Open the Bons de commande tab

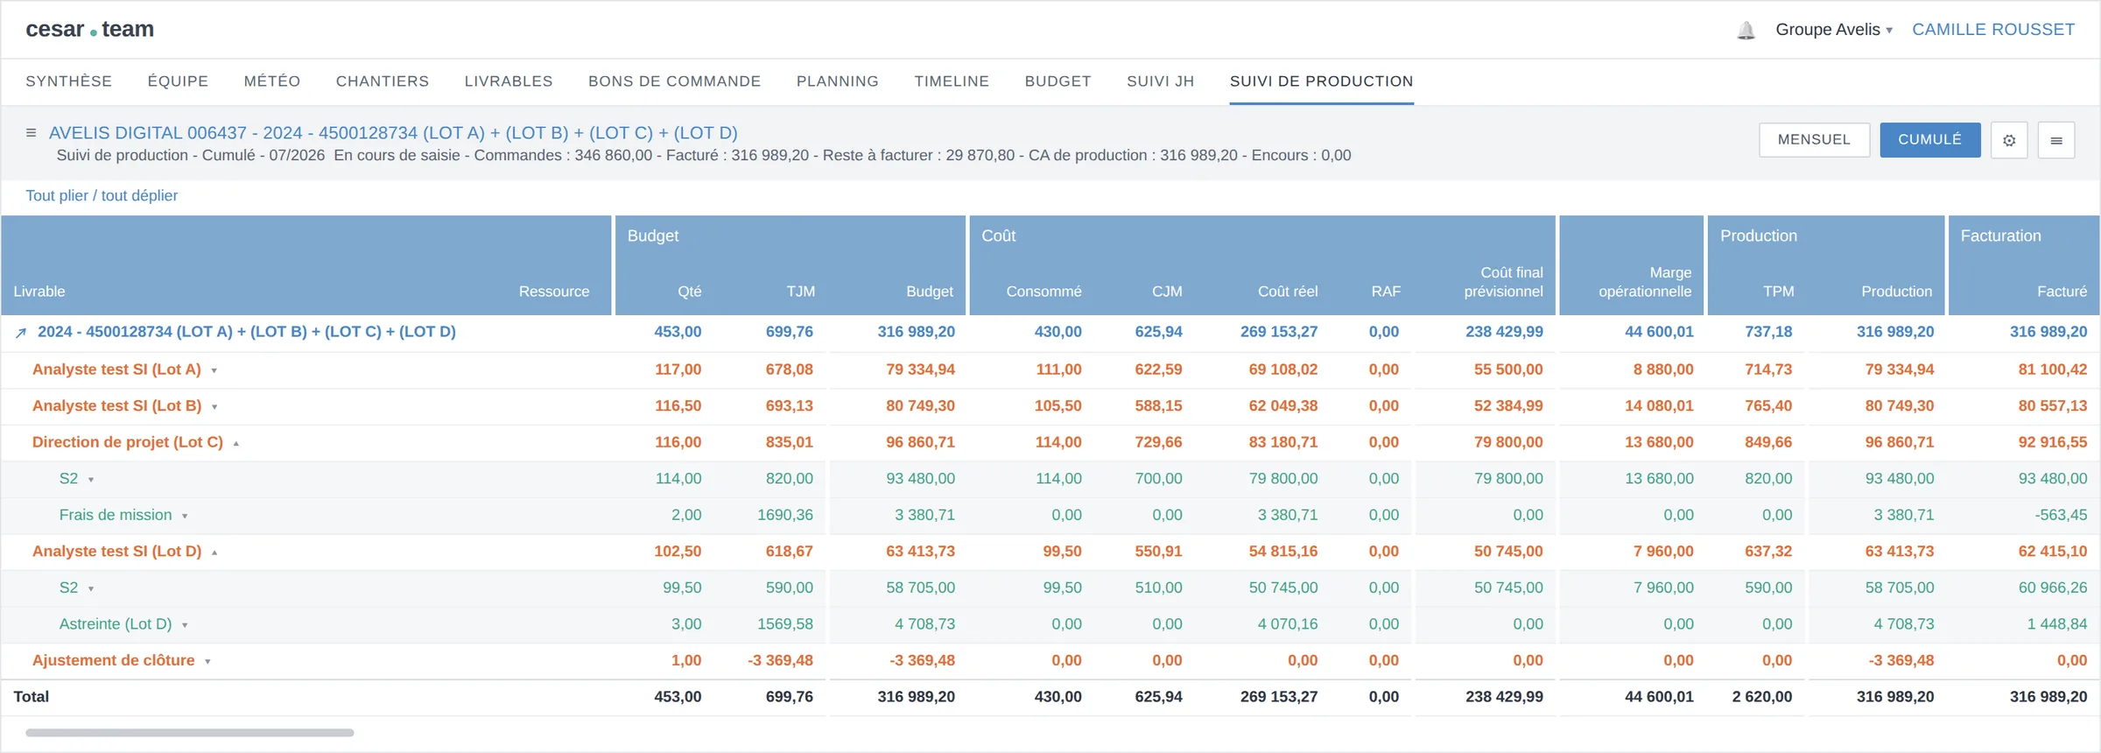(x=675, y=81)
